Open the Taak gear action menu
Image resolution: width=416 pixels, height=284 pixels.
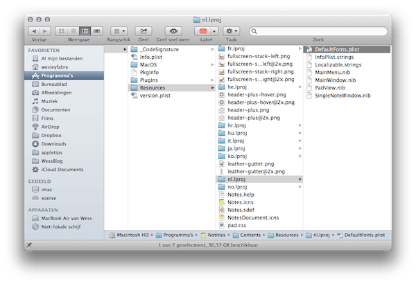[x=232, y=31]
